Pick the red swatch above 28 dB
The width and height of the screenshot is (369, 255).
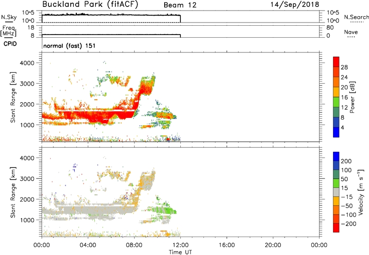(x=336, y=62)
